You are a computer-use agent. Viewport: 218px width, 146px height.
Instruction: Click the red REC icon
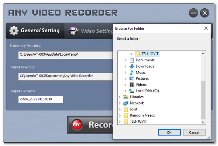pos(77,125)
